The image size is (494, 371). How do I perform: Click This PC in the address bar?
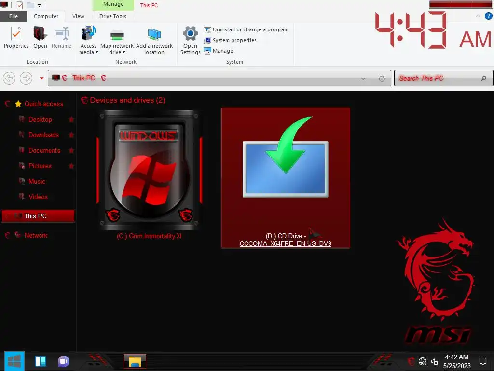(x=83, y=78)
